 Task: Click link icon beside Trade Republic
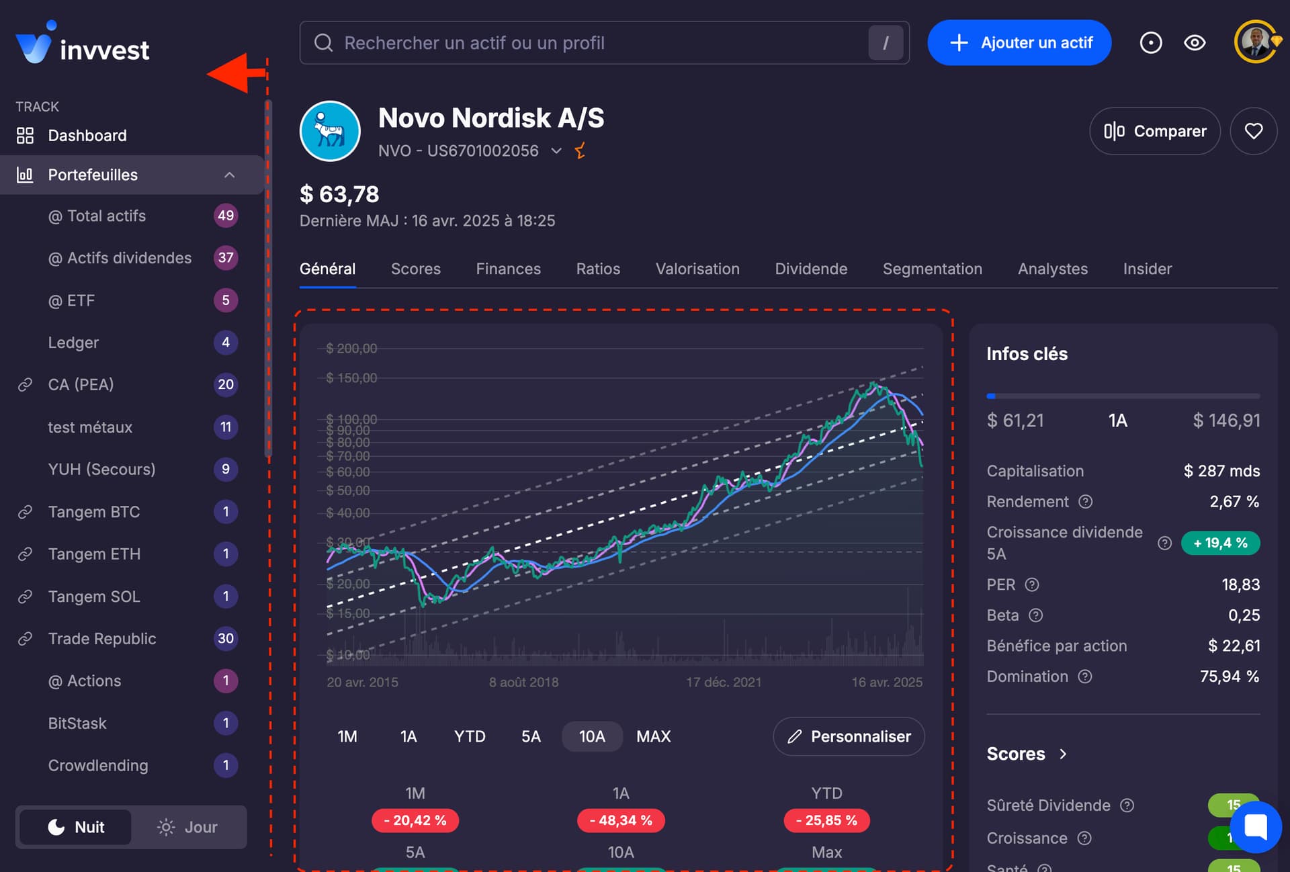tap(25, 639)
